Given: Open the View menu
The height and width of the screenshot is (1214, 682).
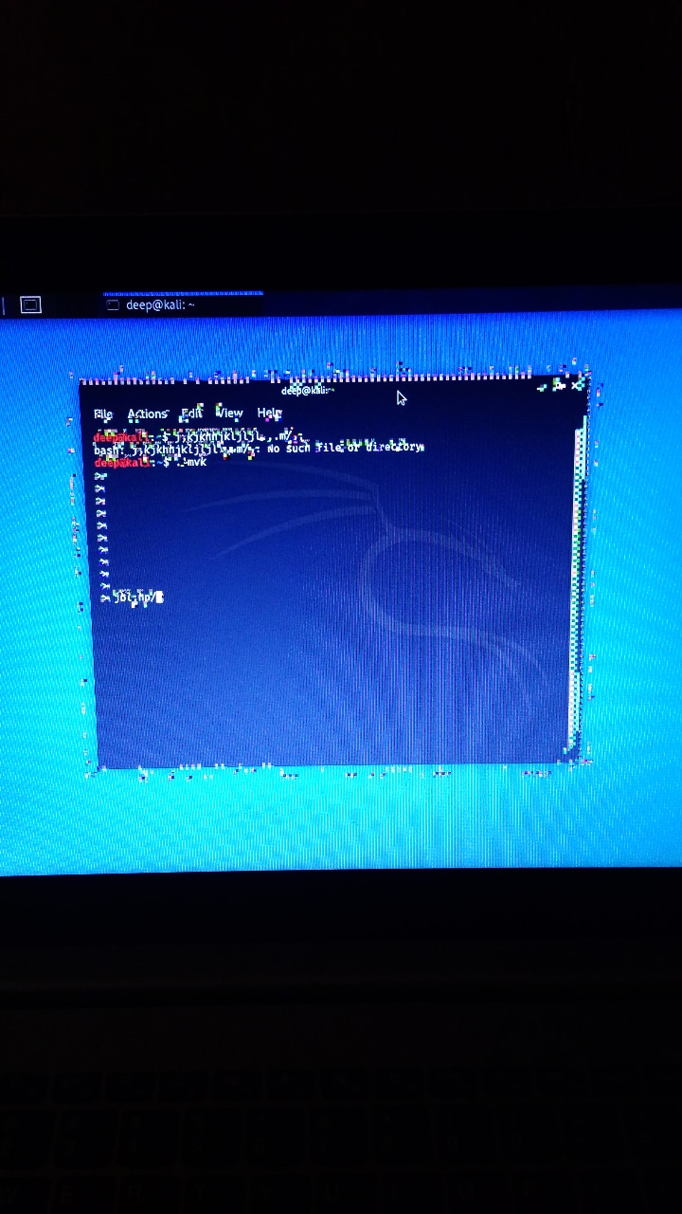Looking at the screenshot, I should pos(229,414).
